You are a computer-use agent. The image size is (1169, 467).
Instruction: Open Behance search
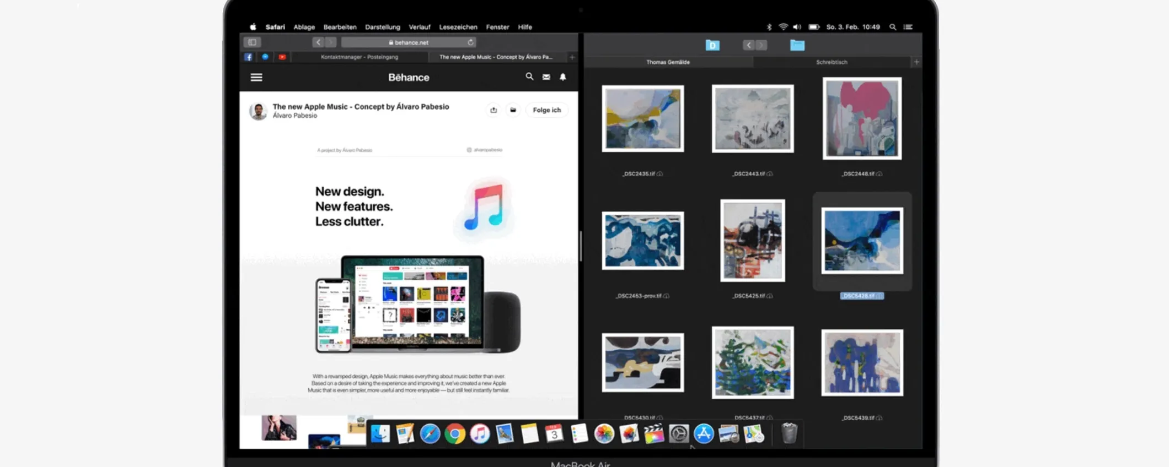[x=529, y=77]
